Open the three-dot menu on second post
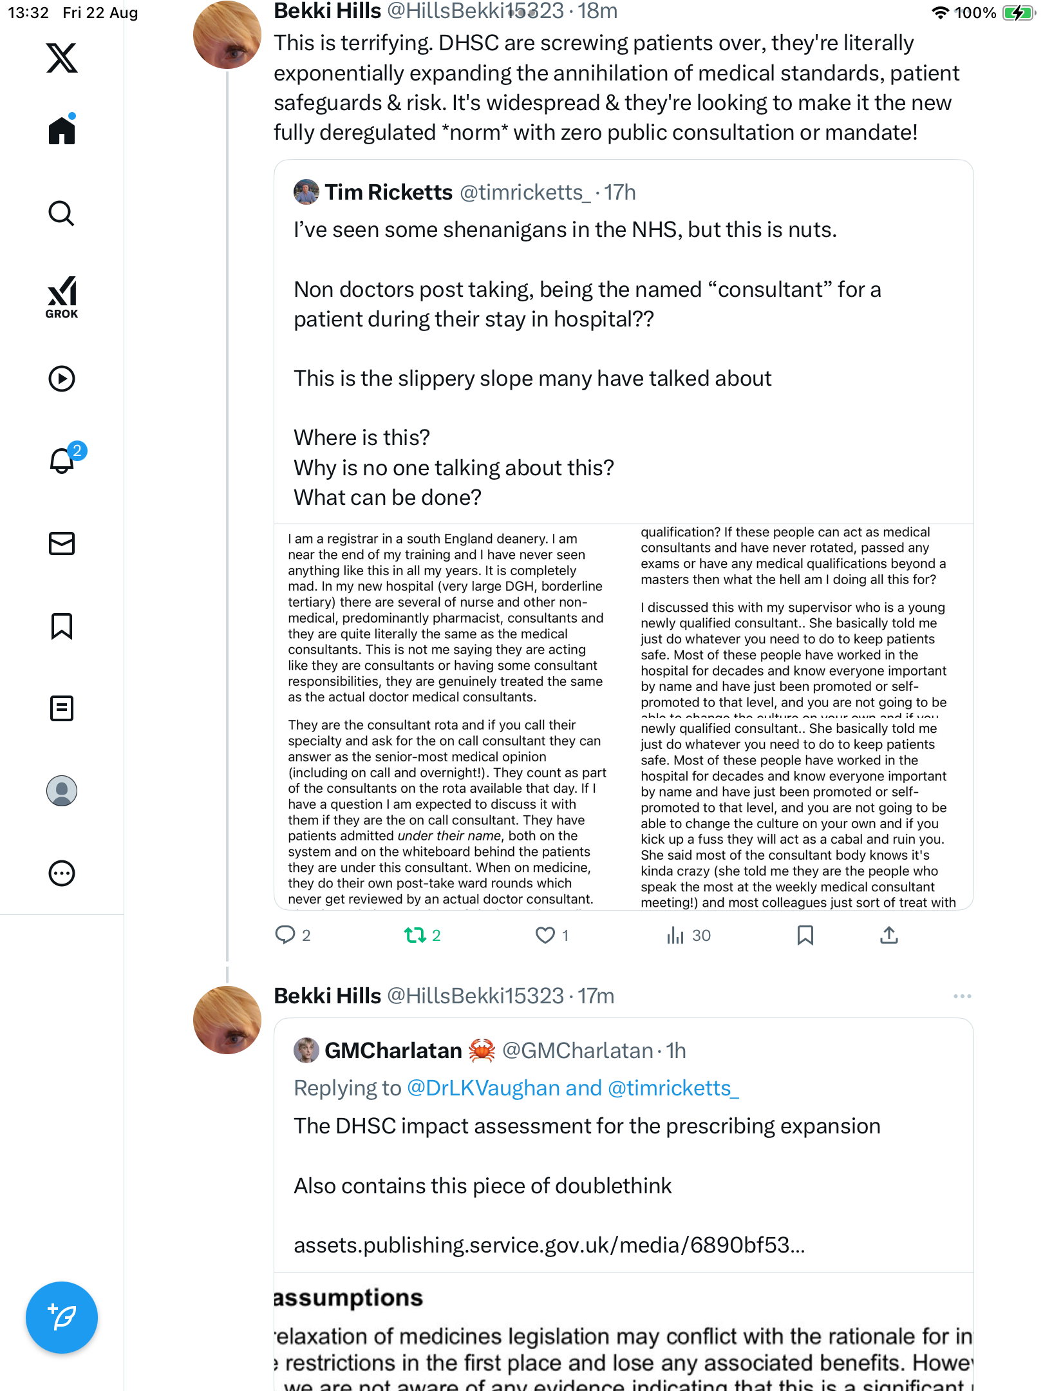Screen dimensions: 1043x1391 tap(962, 996)
